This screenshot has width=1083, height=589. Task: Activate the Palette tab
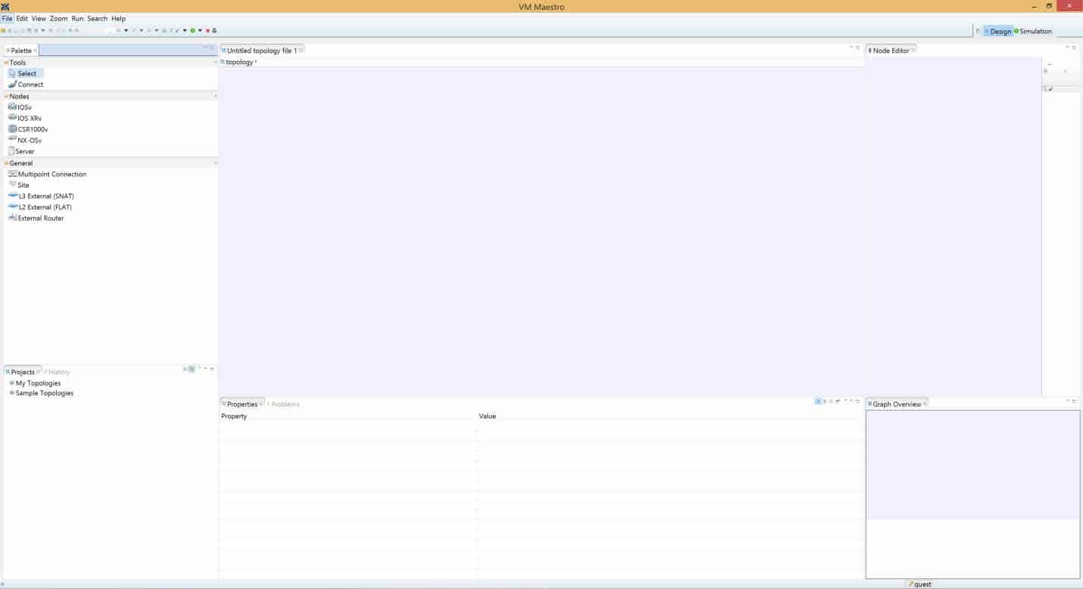coord(21,51)
